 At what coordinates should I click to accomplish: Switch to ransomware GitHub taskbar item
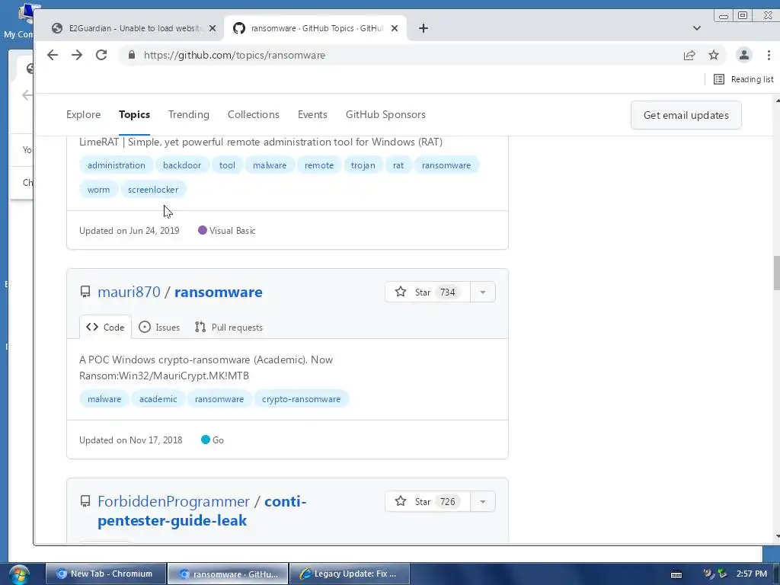[228, 574]
